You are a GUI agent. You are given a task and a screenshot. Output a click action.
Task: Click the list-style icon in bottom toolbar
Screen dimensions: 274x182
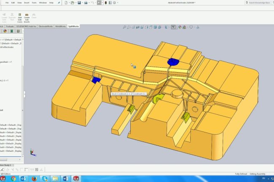point(37,169)
